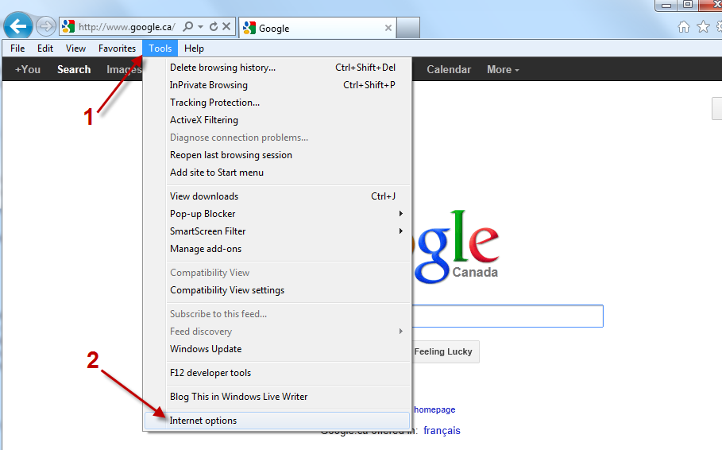This screenshot has height=450, width=722.
Task: Open F12 developer tools
Action: [277, 373]
